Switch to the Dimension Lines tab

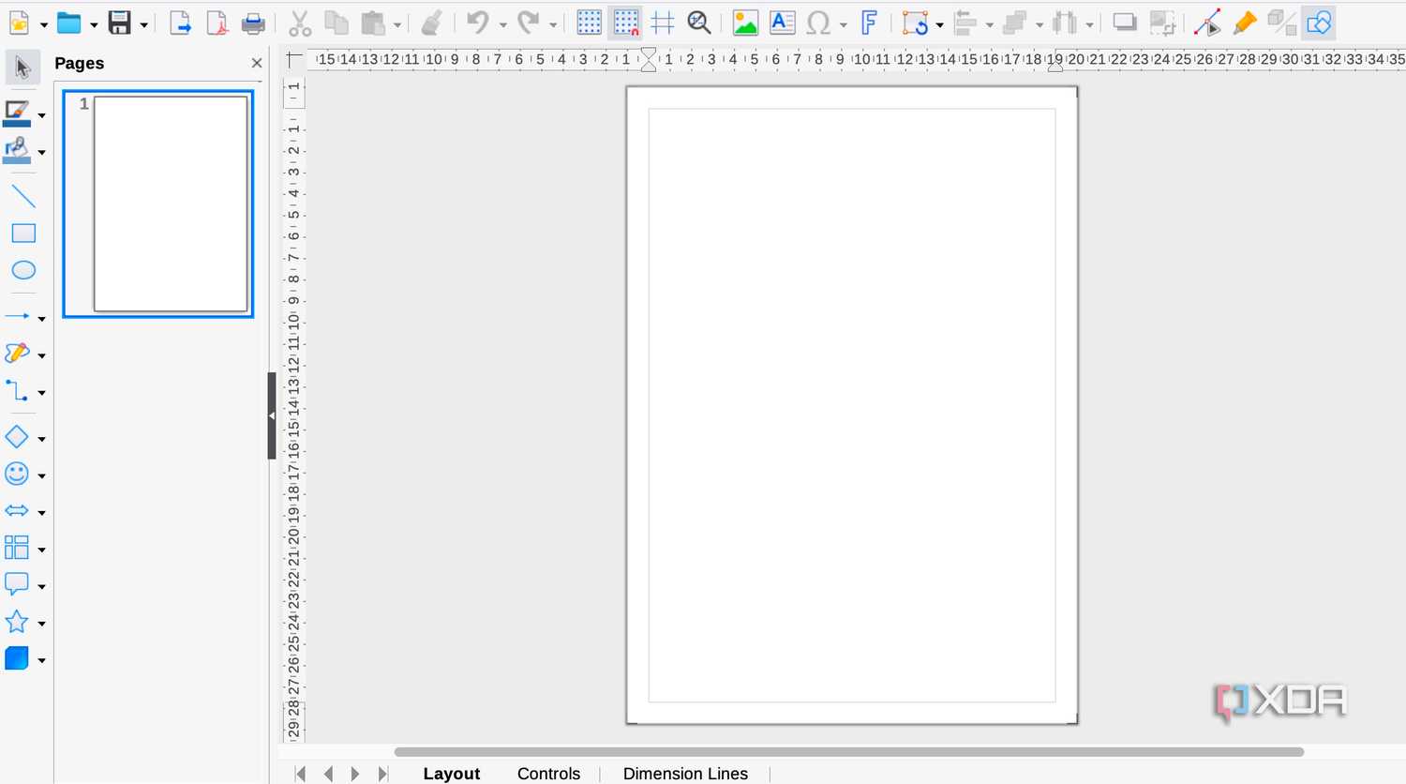[x=685, y=774]
